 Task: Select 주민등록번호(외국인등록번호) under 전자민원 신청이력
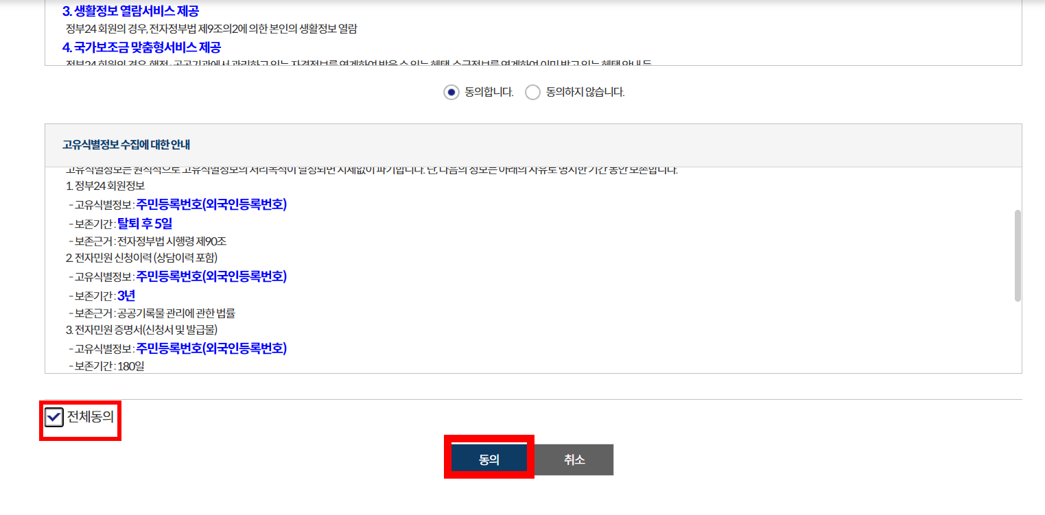point(212,277)
